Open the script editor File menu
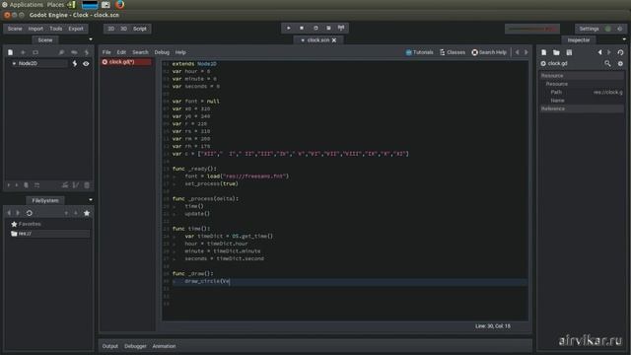Screen dimensions: 631x355 pos(106,52)
